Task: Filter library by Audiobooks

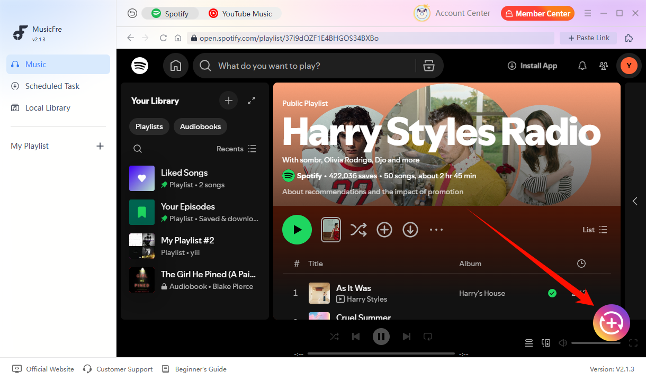Action: (x=200, y=126)
